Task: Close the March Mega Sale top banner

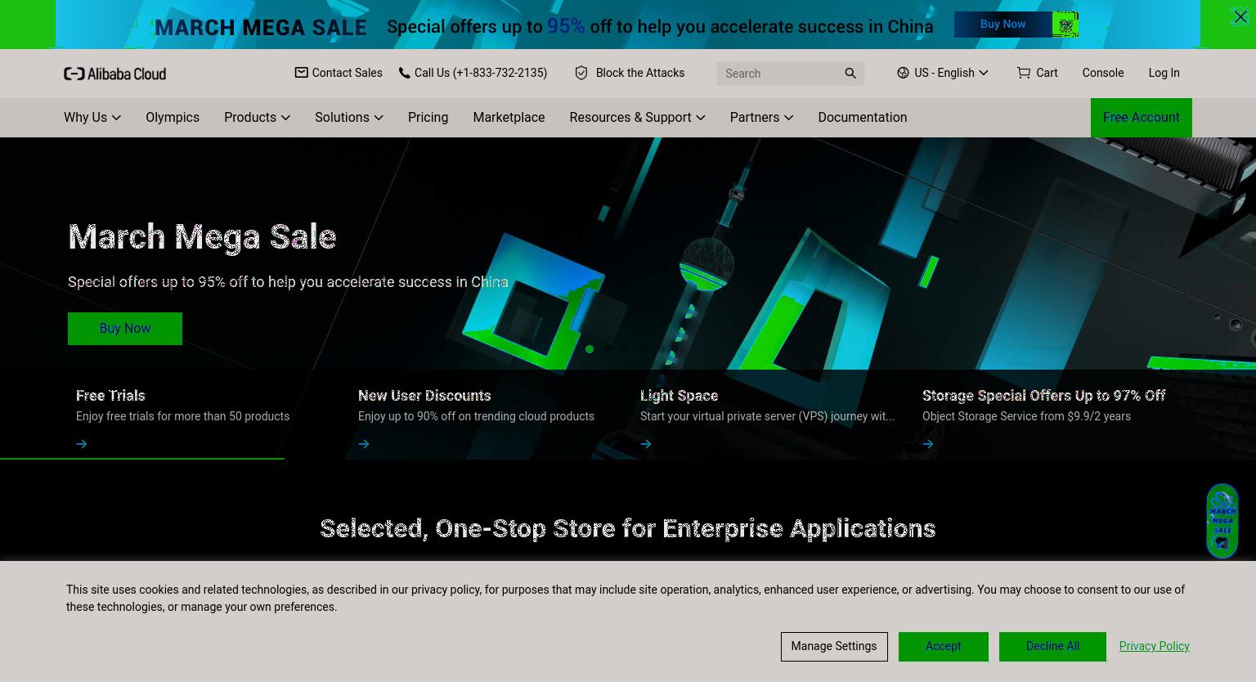Action: pos(1240,16)
